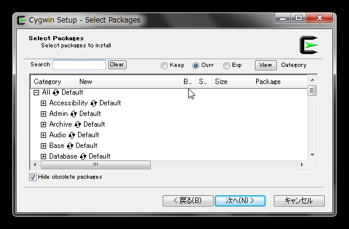Click the Cygwin icon in the title bar
The image size is (349, 229).
pos(21,20)
